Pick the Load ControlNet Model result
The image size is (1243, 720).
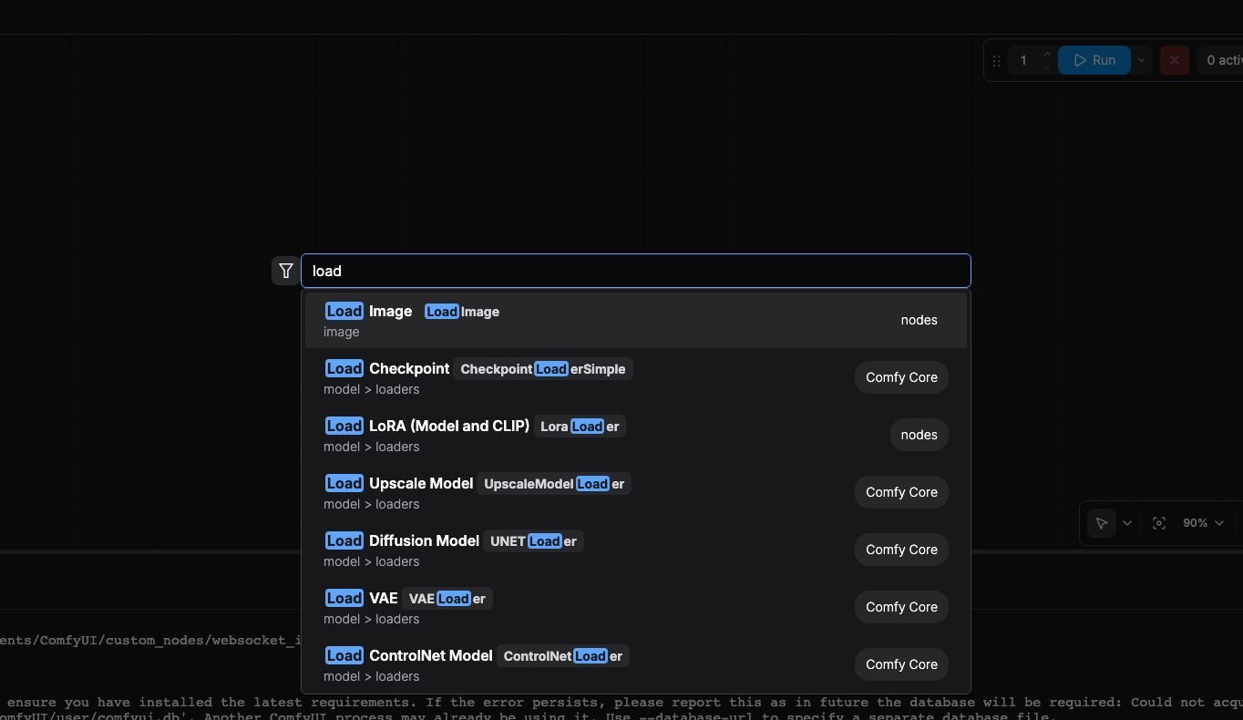635,664
